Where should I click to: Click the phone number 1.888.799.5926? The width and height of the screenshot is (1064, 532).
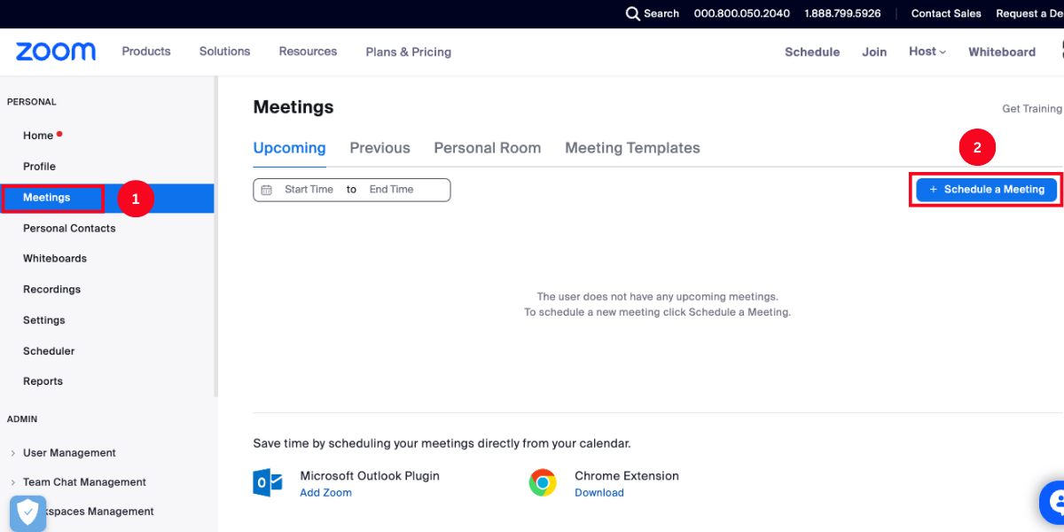(842, 13)
